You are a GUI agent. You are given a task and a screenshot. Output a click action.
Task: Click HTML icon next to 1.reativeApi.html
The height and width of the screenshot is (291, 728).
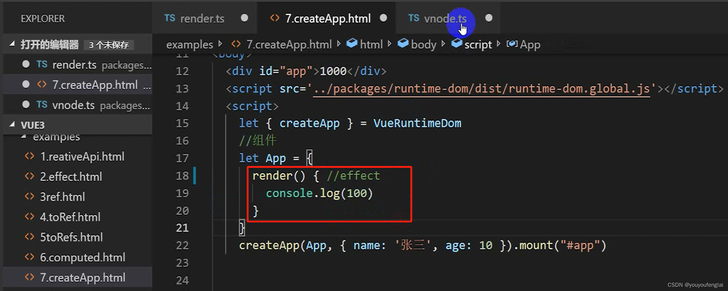click(x=30, y=156)
